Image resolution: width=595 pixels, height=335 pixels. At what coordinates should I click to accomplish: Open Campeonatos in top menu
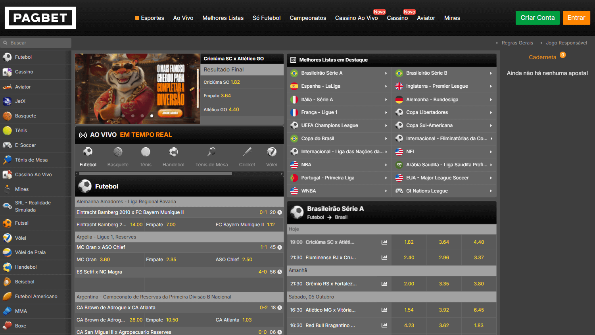(308, 18)
